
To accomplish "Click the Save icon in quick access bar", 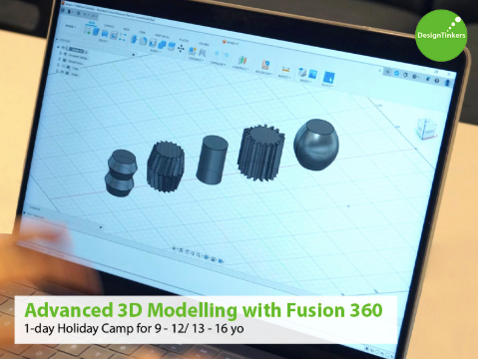I will pyautogui.click(x=79, y=13).
